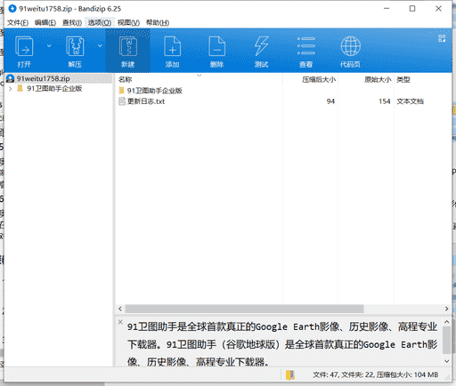Viewport: 456px width, 386px height.
Task: Click the Bandizip icon in title bar
Action: click(12, 9)
